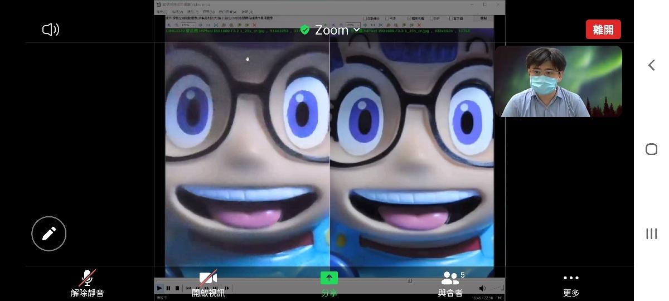Open Android recent apps
This screenshot has height=301, width=669.
[x=651, y=234]
